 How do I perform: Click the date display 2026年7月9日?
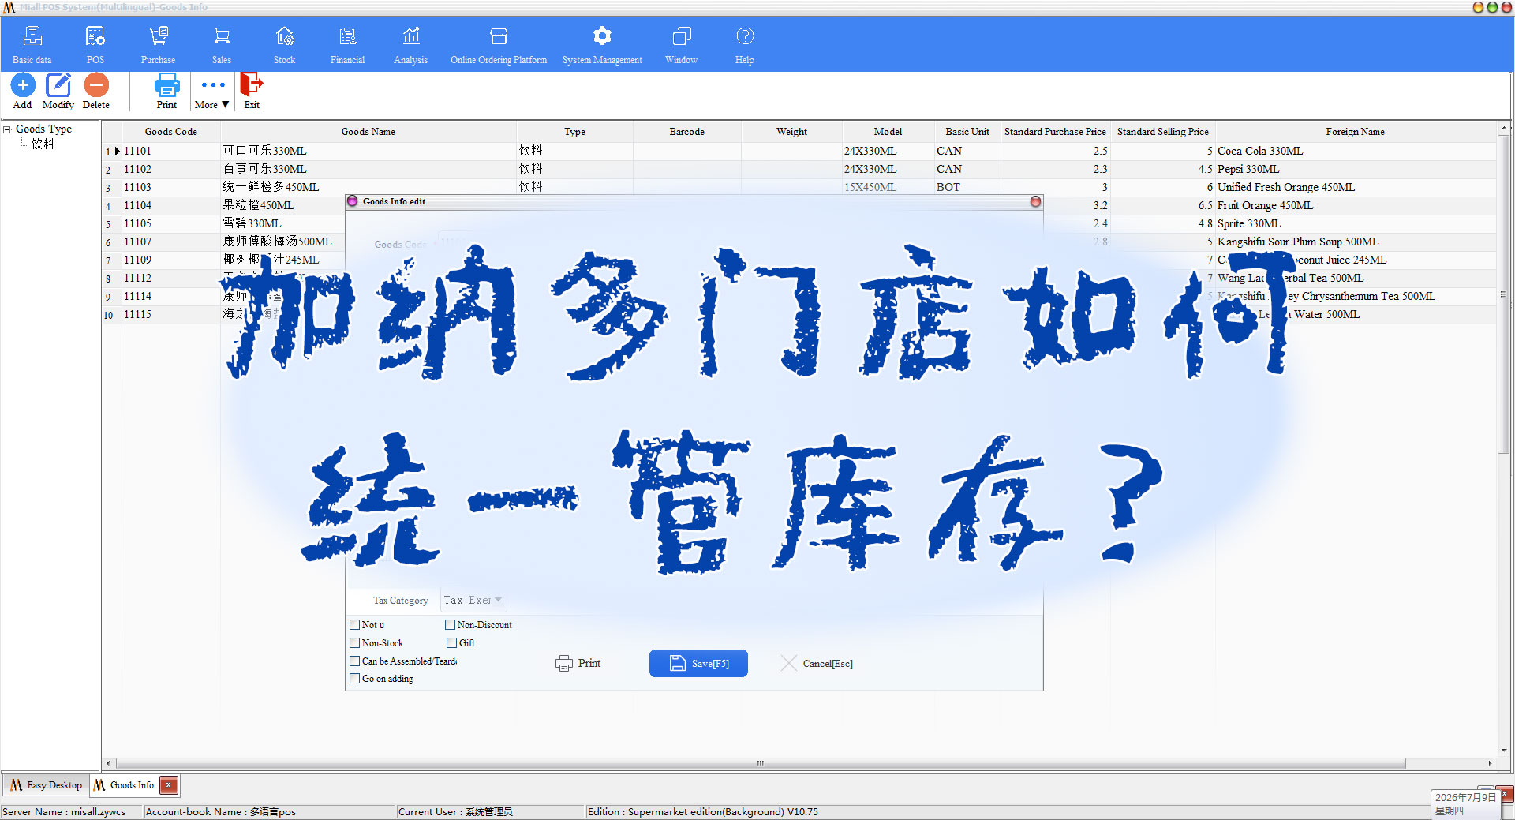(1465, 798)
